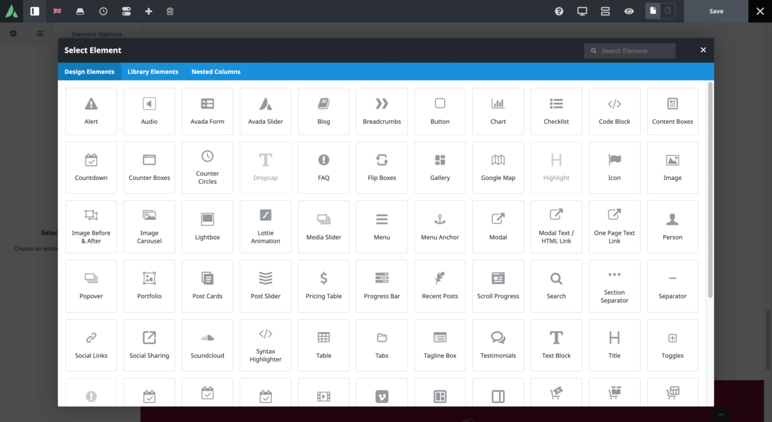The image size is (772, 422).
Task: Choose the Checklist element
Action: coord(556,111)
